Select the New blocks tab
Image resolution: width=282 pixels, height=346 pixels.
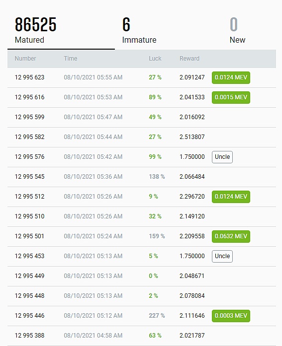[x=238, y=31]
